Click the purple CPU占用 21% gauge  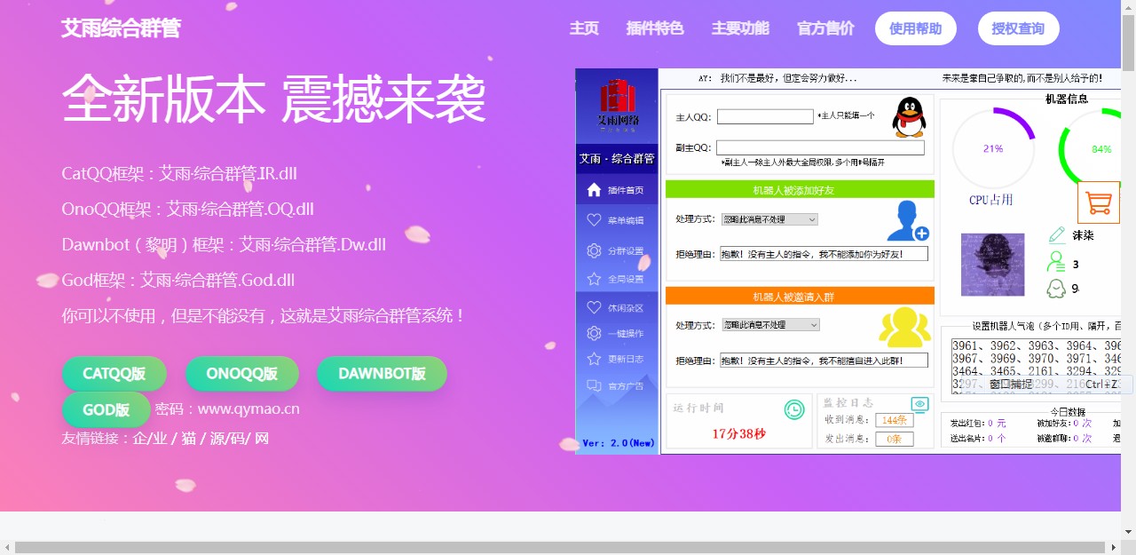(993, 149)
